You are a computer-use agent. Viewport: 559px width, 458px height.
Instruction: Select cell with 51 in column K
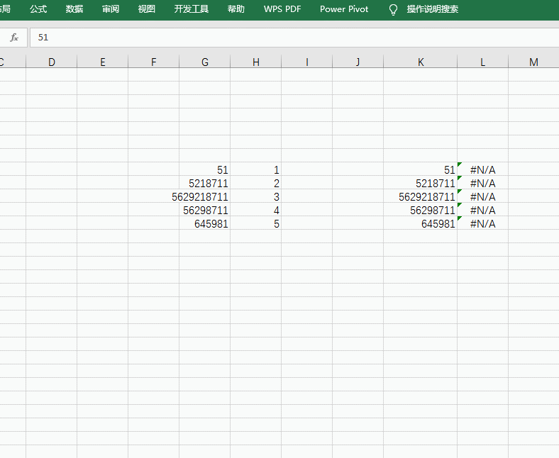pos(421,169)
